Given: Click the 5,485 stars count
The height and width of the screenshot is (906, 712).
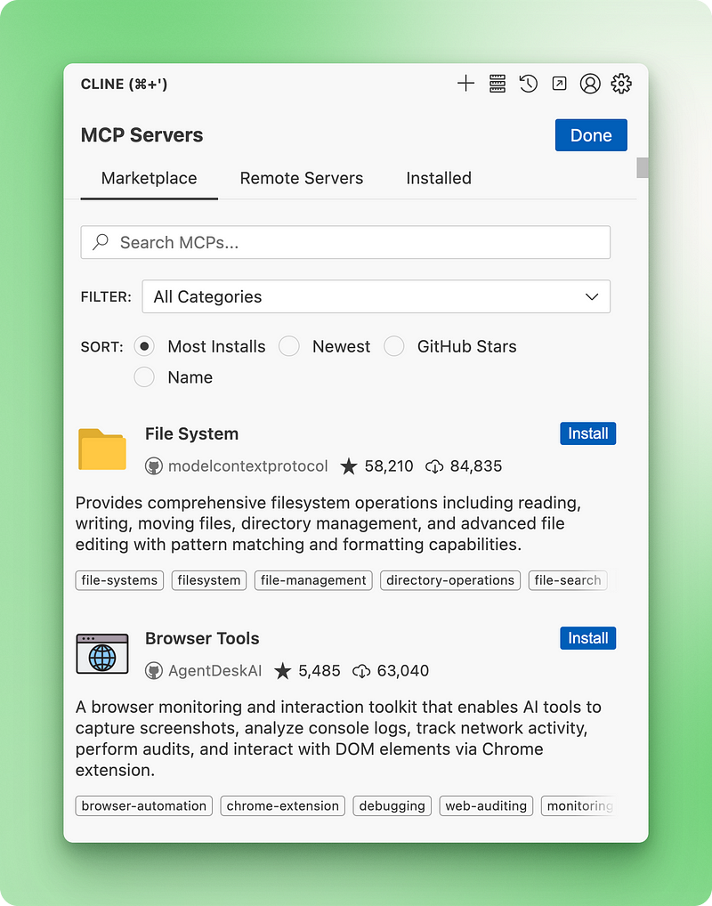Looking at the screenshot, I should pyautogui.click(x=319, y=671).
